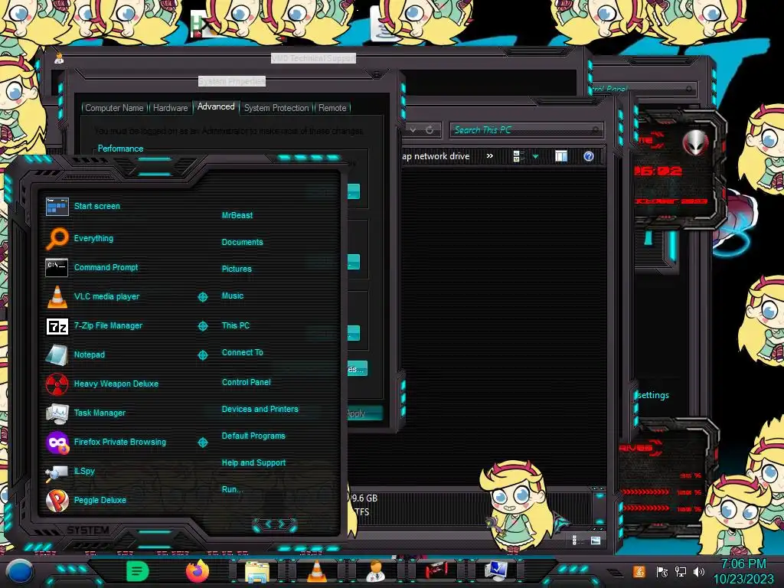Launch Heavy Weapon Deluxe

(x=116, y=384)
